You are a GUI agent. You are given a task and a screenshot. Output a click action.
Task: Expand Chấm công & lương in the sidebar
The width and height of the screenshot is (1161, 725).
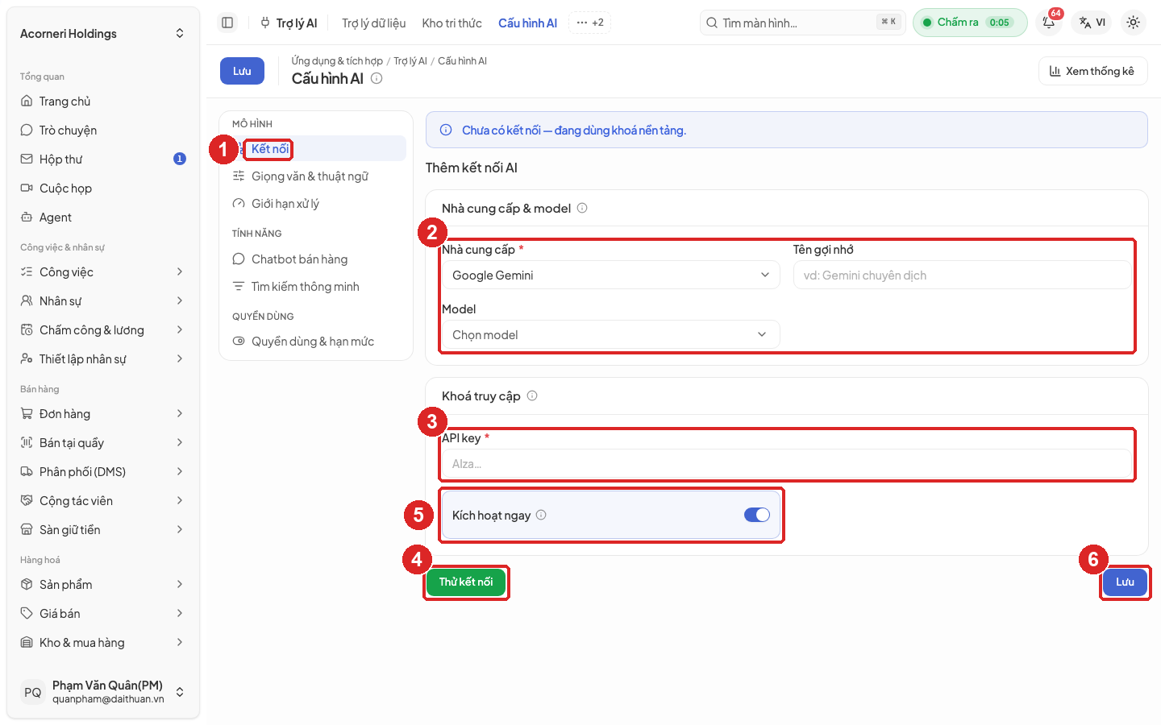(103, 330)
